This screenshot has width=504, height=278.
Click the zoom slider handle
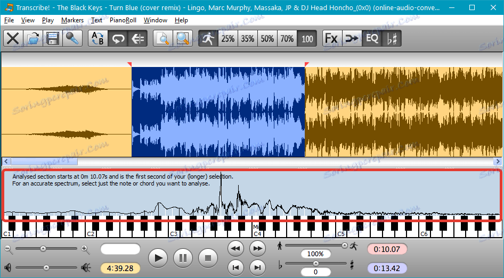43,249
